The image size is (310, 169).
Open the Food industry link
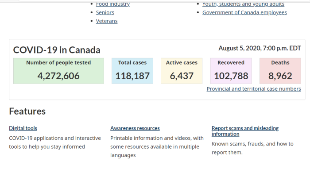click(x=112, y=4)
